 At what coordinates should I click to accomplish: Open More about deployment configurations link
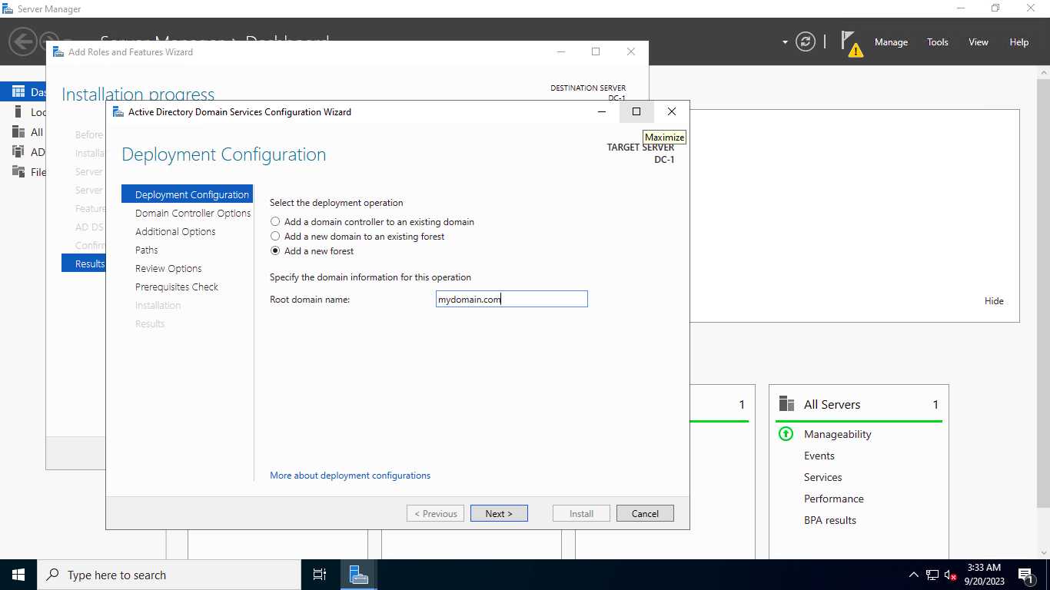350,475
